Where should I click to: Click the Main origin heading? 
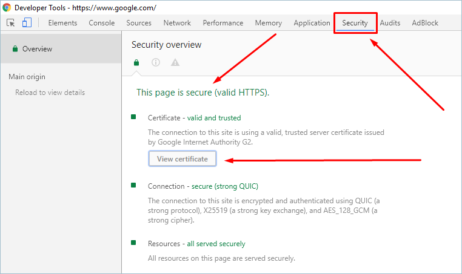coord(27,77)
